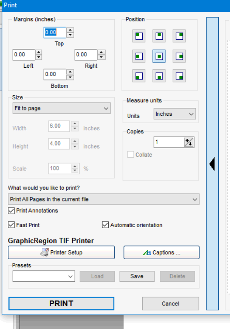Select top-left position icon

coord(139,36)
